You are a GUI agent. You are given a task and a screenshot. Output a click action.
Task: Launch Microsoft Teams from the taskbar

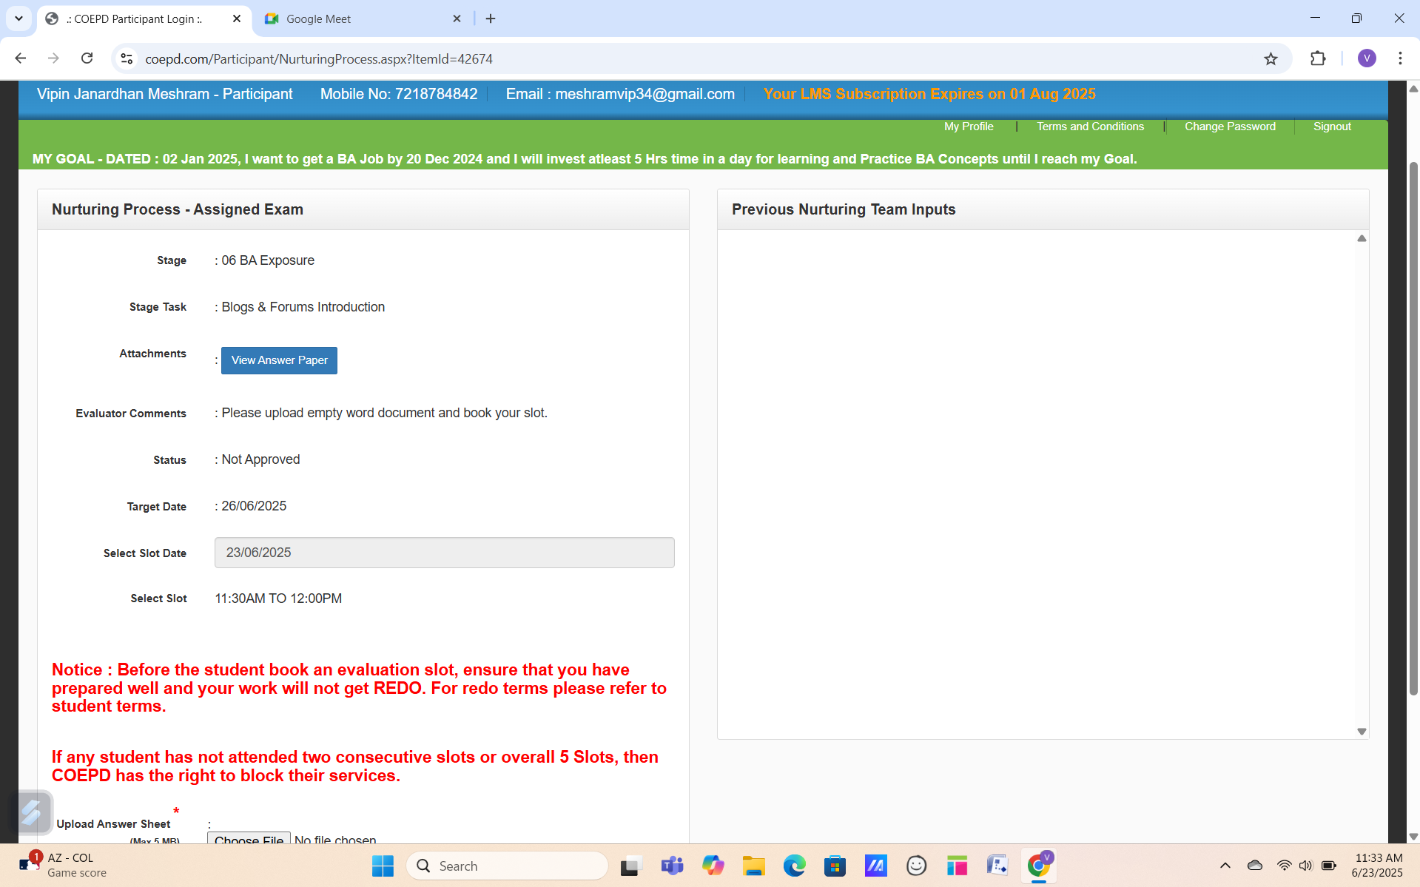pyautogui.click(x=672, y=866)
